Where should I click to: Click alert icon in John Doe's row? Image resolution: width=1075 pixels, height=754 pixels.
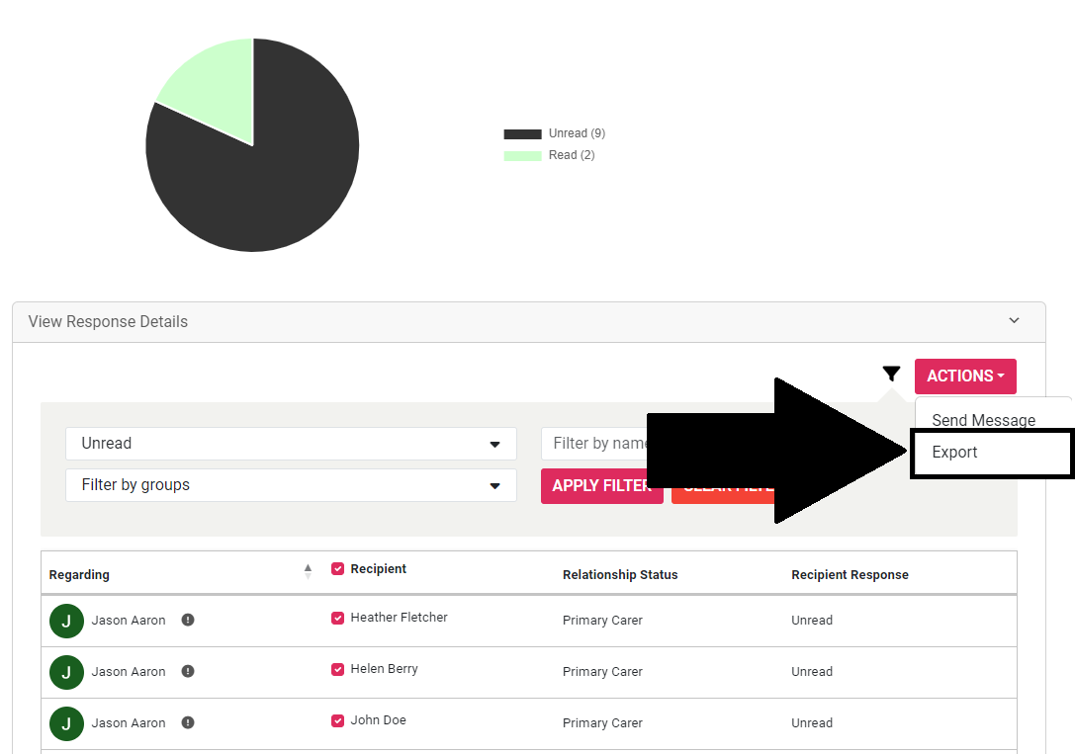pyautogui.click(x=188, y=723)
